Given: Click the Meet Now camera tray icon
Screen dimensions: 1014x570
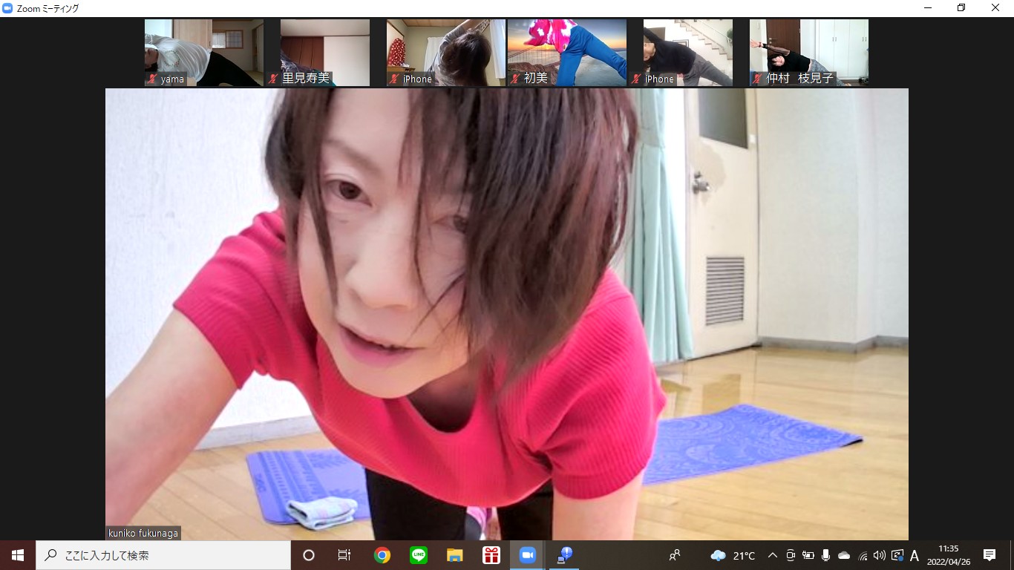Looking at the screenshot, I should (x=791, y=555).
